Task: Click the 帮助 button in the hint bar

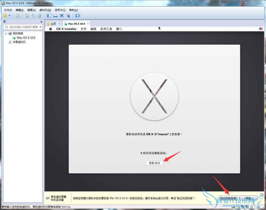Action: (249, 198)
